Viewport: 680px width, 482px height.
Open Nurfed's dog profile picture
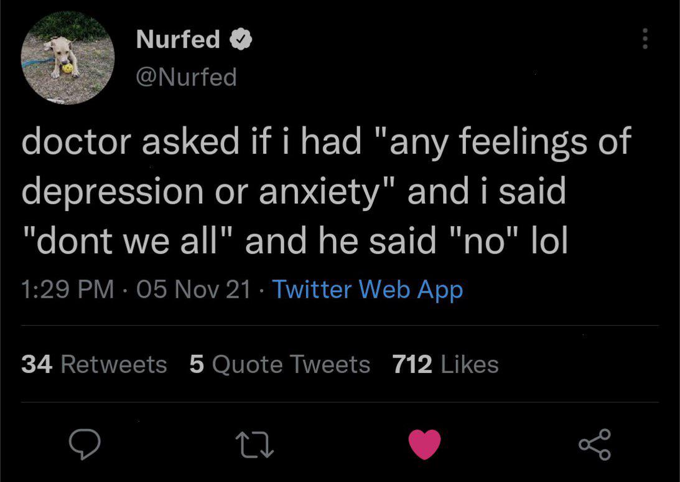[x=68, y=58]
